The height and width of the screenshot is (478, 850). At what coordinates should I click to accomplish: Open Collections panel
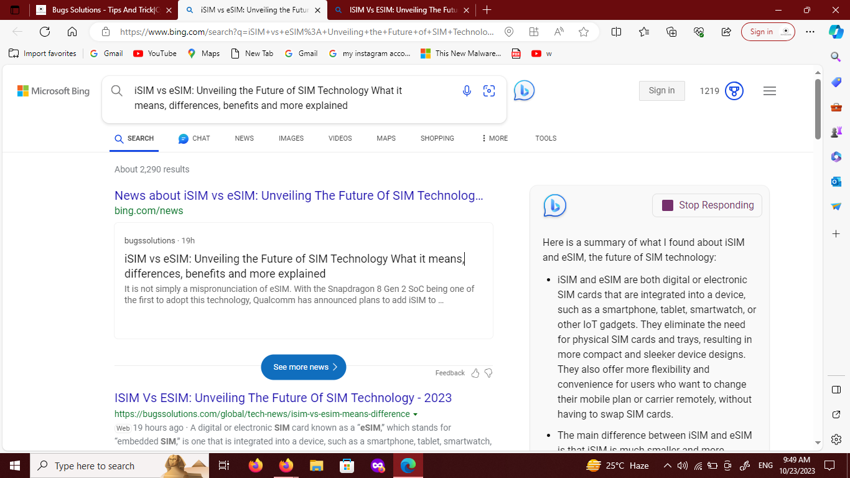[x=671, y=32]
